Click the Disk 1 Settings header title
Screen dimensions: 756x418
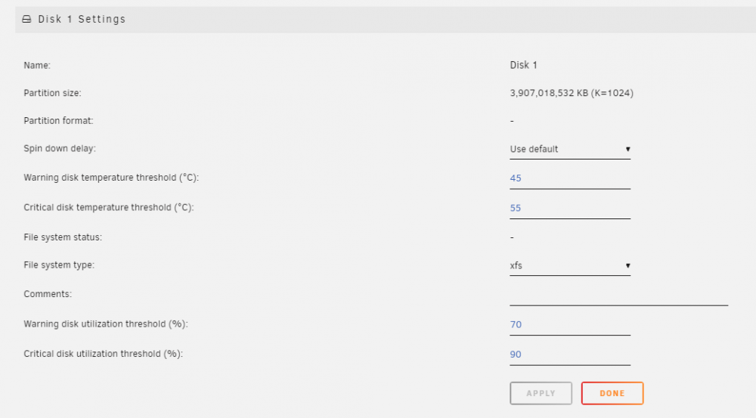(82, 20)
